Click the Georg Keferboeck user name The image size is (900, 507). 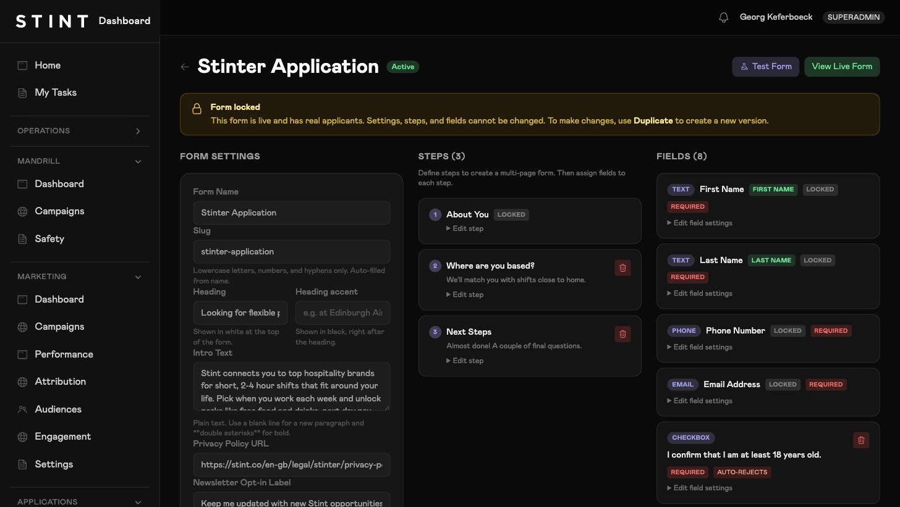click(x=776, y=17)
